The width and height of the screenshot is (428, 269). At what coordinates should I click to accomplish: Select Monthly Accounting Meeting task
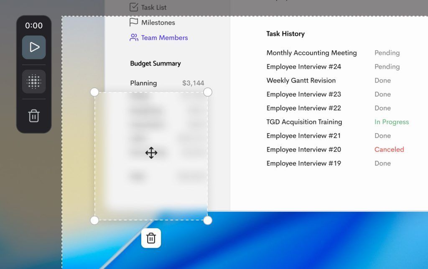coord(311,53)
